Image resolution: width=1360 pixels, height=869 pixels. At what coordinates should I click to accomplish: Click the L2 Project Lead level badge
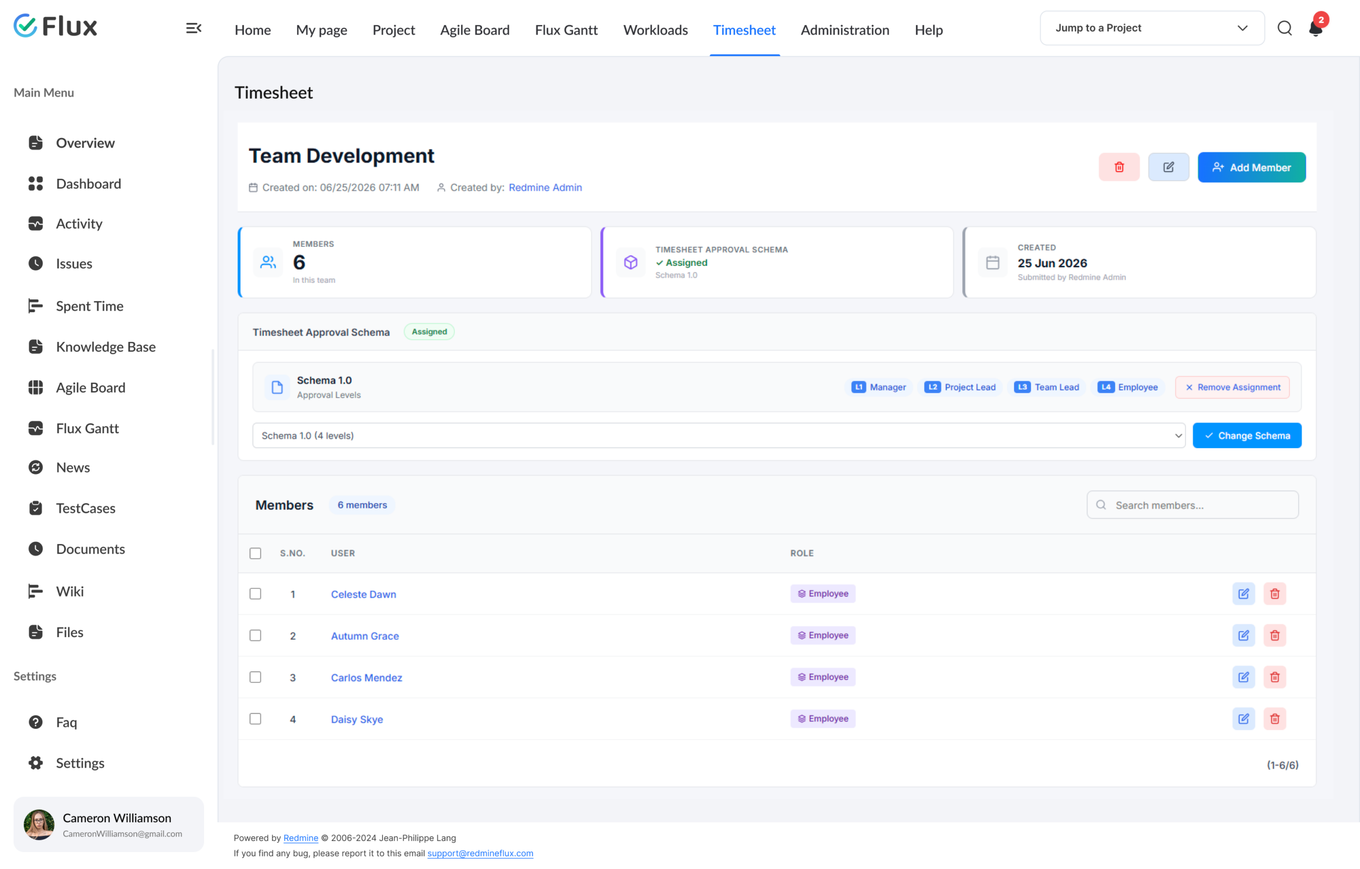(959, 387)
